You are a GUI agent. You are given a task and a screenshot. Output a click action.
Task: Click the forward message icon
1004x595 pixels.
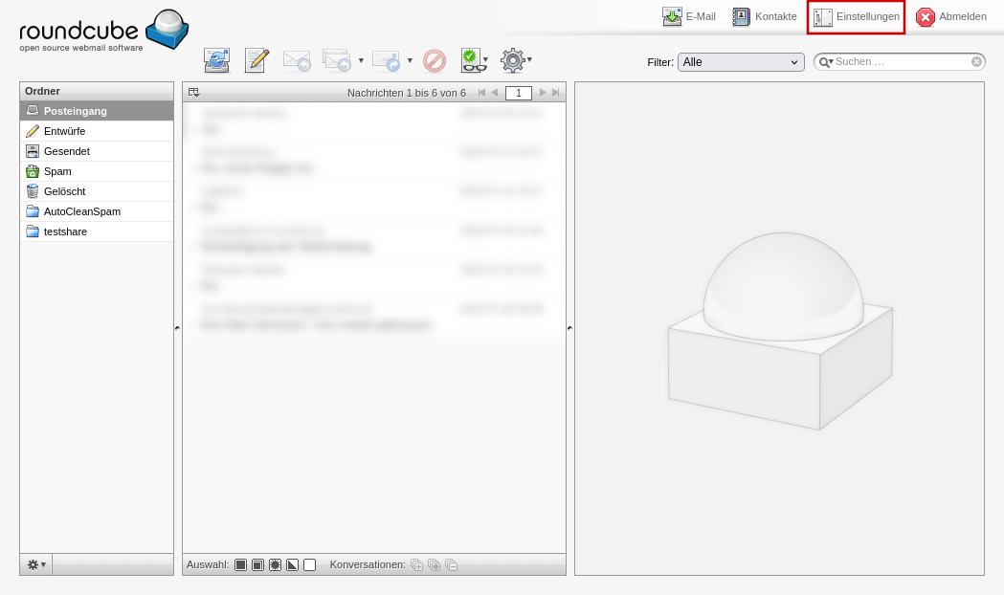(x=386, y=60)
